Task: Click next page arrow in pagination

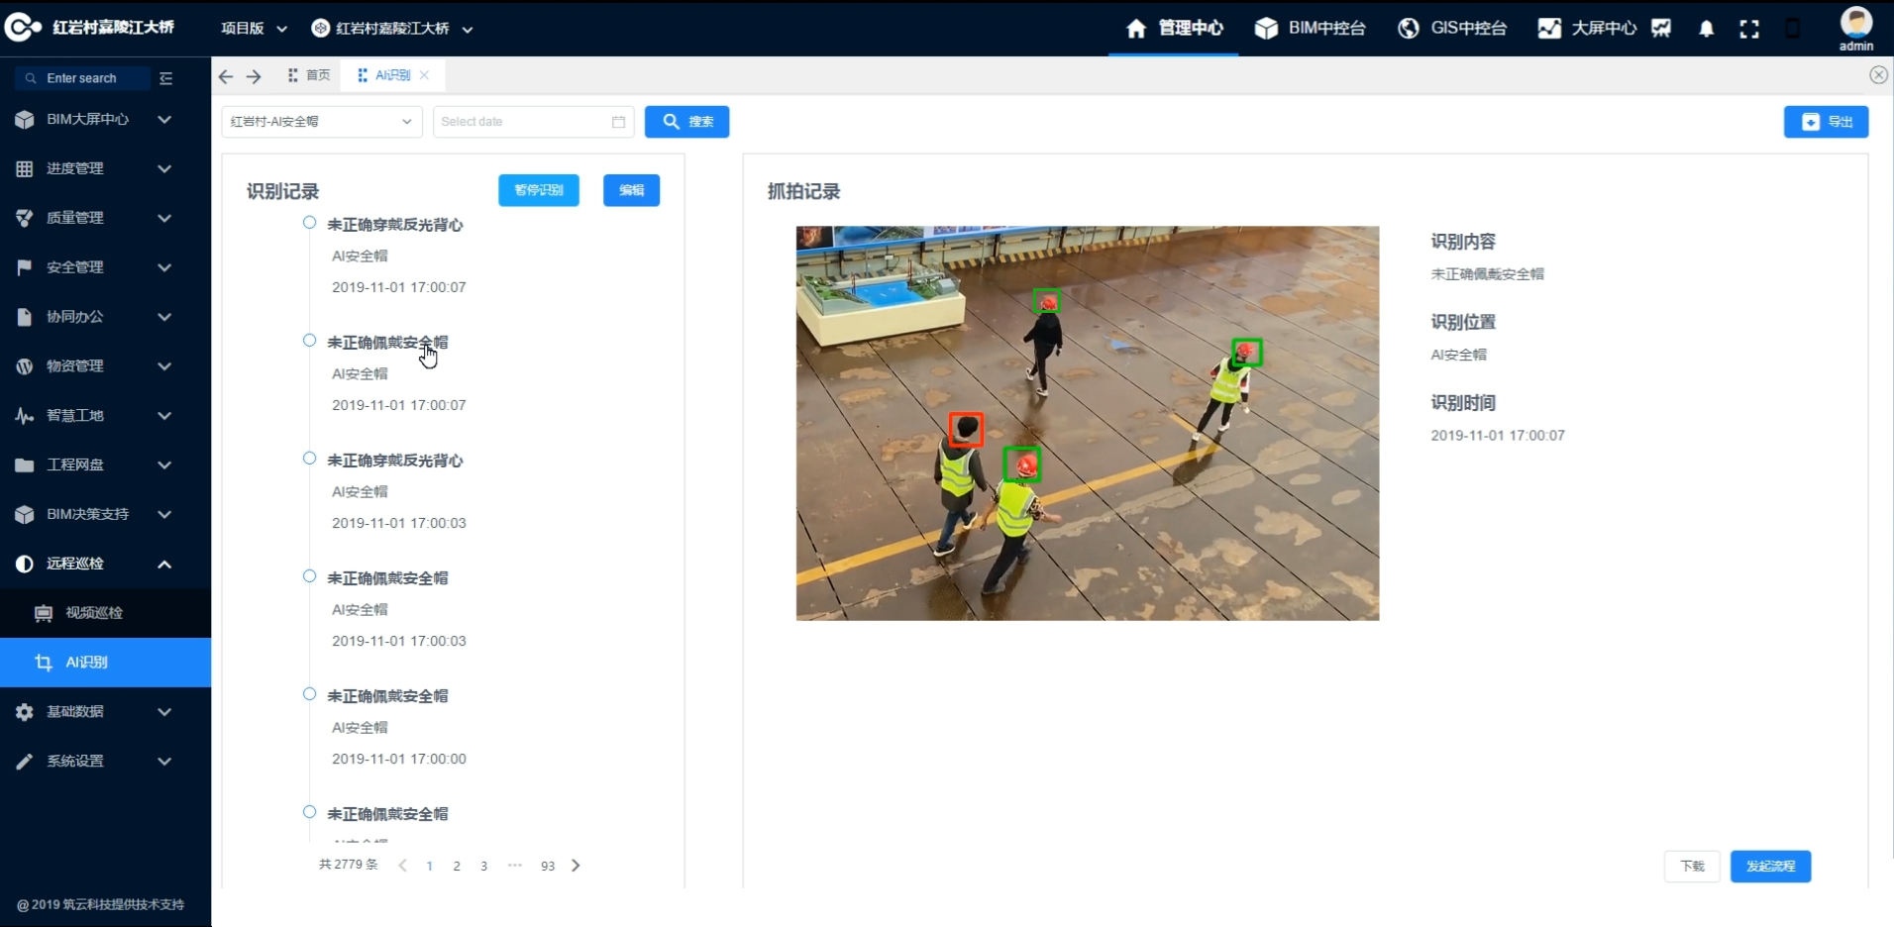Action: coord(576,866)
